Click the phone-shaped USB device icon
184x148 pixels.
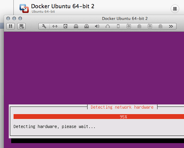coord(118,26)
